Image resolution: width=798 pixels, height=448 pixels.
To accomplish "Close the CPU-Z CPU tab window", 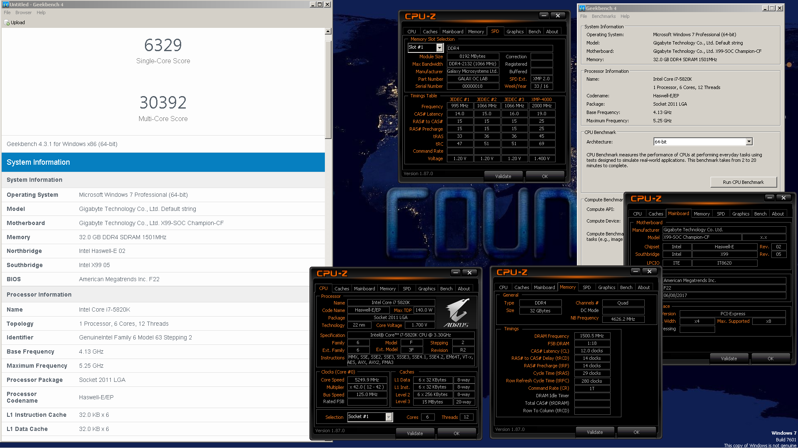I will 469,272.
